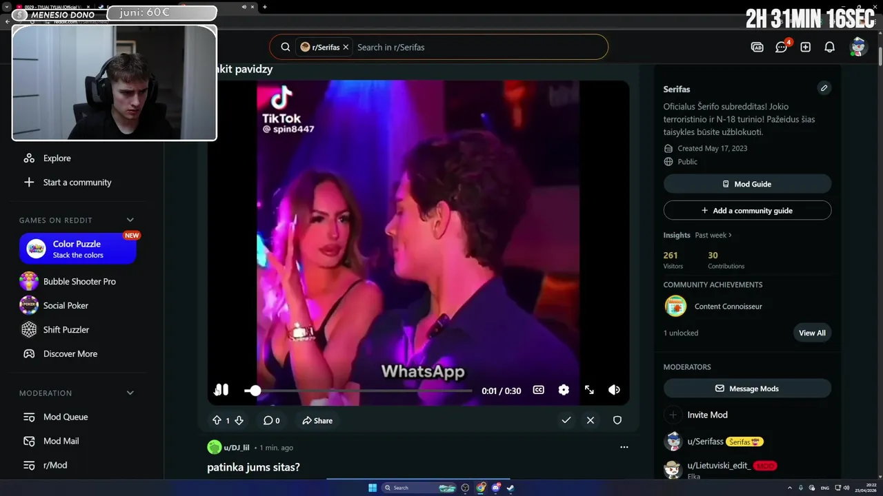Screen dimensions: 883x496
Task: Open video settings gear
Action: pos(564,390)
